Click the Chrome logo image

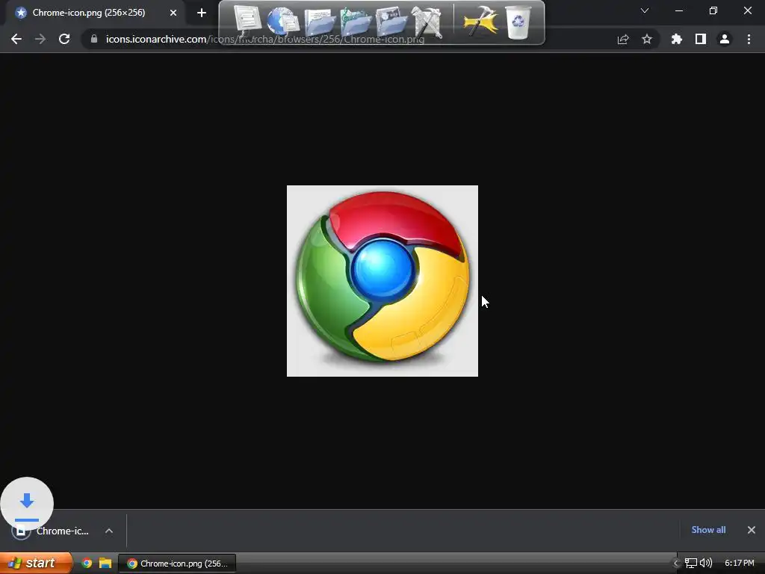[382, 281]
